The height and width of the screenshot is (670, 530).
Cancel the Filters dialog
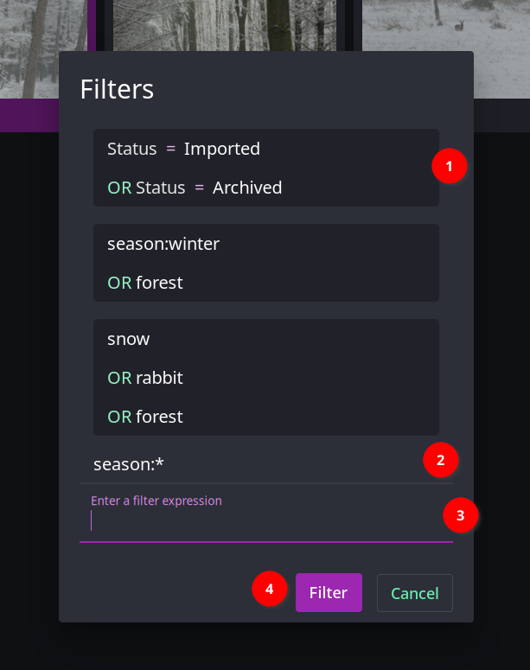point(415,593)
